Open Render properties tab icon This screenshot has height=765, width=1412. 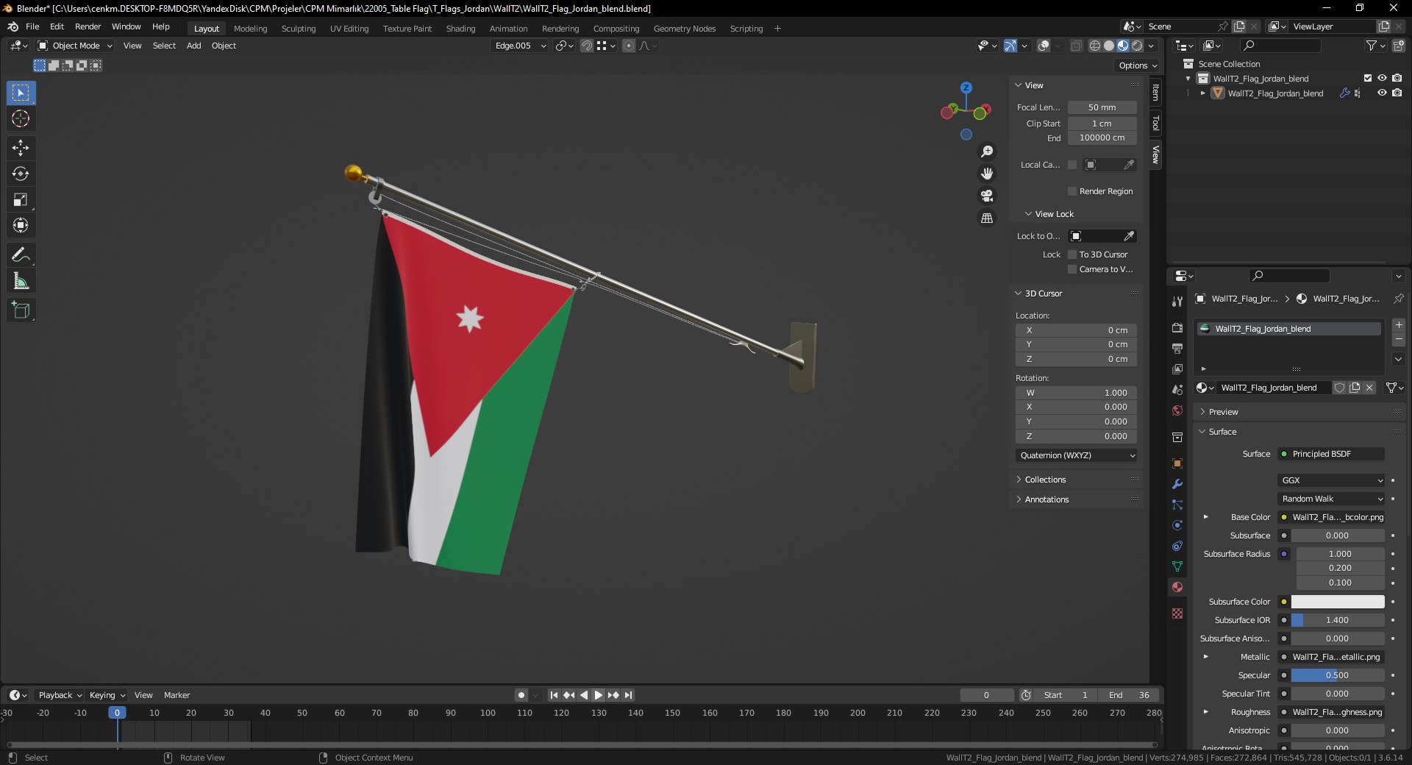(x=1177, y=328)
